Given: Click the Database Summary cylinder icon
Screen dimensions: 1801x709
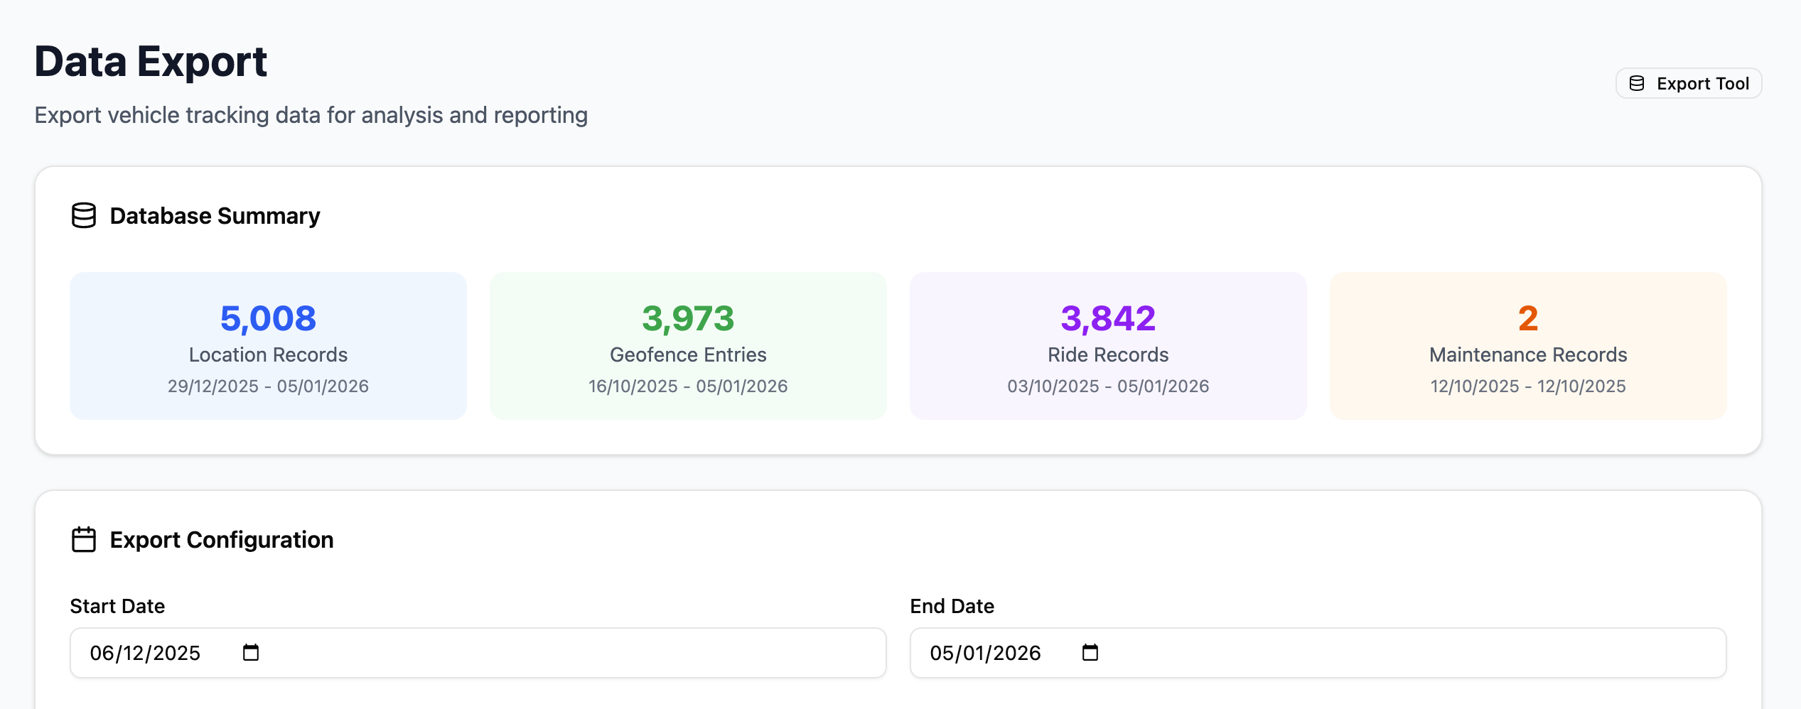Looking at the screenshot, I should (84, 216).
